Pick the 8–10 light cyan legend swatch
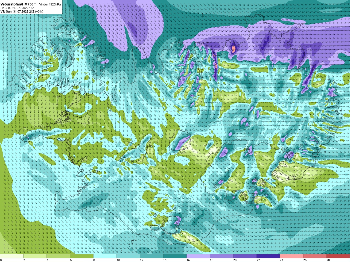The height and width of the screenshot is (262, 350). click(105, 256)
